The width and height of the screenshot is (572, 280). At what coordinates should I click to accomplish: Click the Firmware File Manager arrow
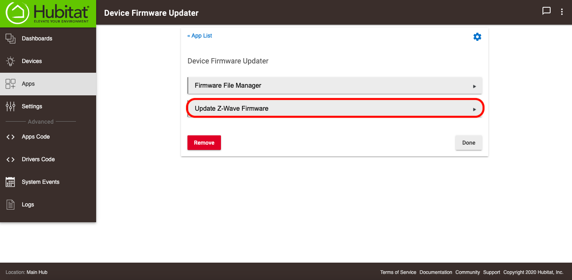point(475,86)
